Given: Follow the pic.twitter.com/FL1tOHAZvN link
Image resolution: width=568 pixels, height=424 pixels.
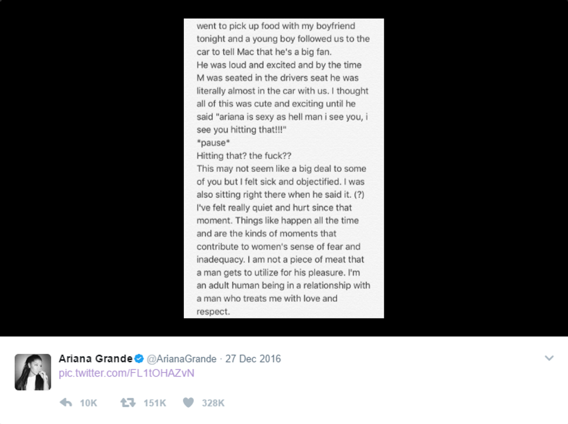Looking at the screenshot, I should [126, 373].
